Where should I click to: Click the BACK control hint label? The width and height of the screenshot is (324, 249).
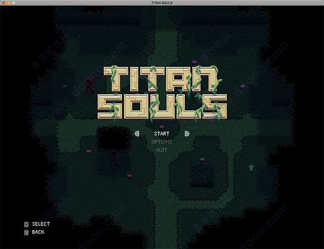click(38, 232)
